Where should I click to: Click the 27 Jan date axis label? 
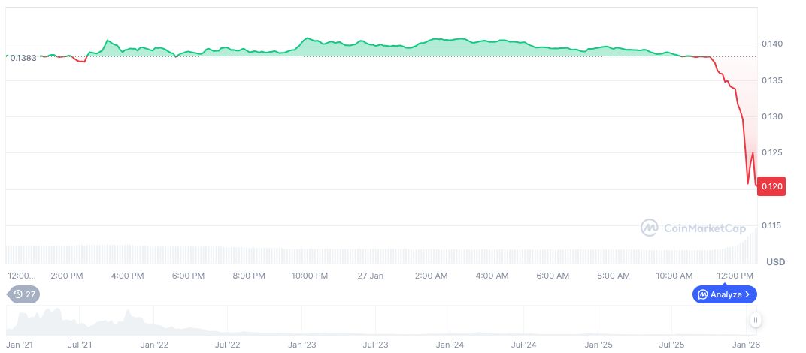point(371,276)
